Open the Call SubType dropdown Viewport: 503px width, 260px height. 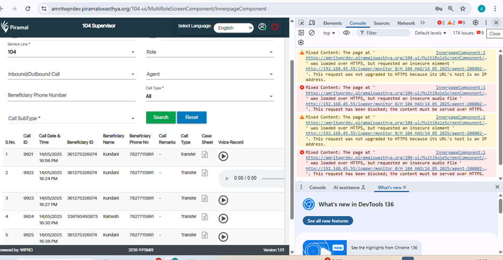coord(72,118)
